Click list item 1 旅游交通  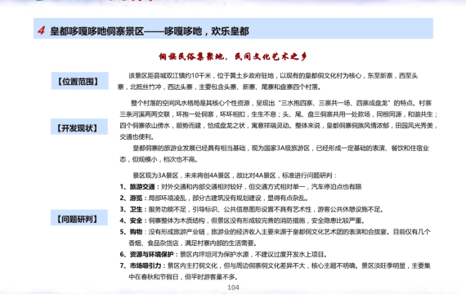point(241,187)
